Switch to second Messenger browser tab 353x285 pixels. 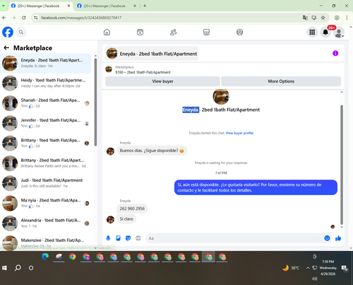pyautogui.click(x=107, y=6)
